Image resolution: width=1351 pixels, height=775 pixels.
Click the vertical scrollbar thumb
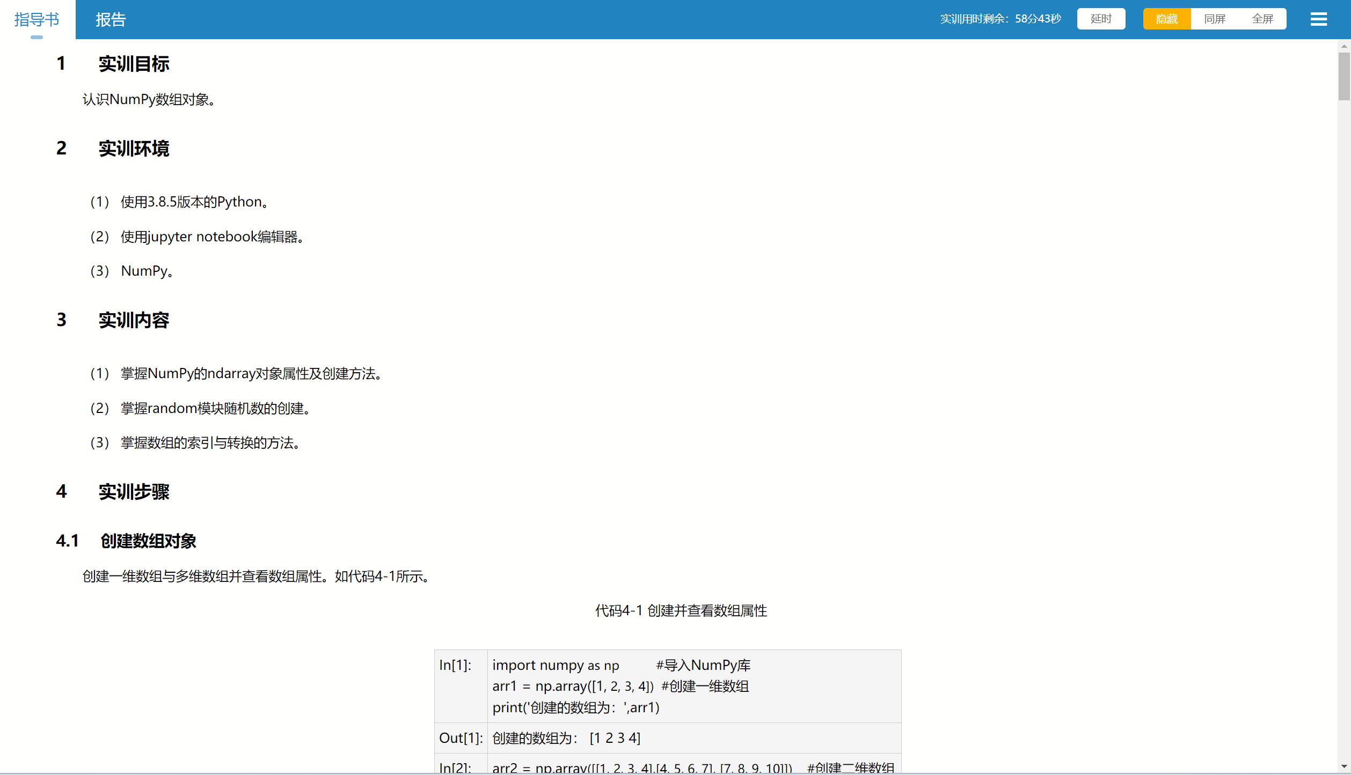click(x=1344, y=76)
